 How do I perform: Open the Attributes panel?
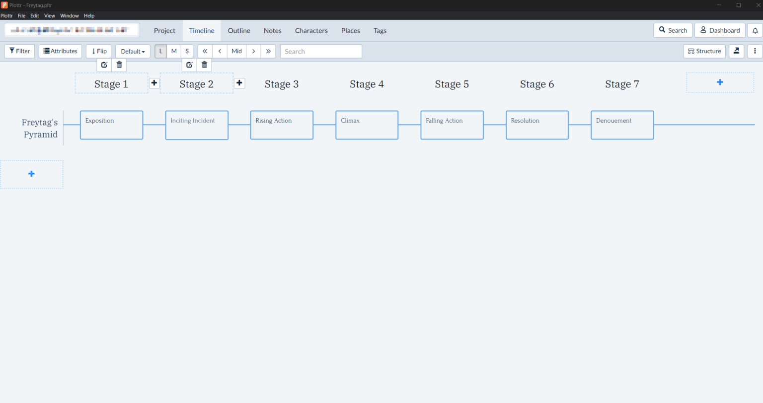(x=60, y=51)
